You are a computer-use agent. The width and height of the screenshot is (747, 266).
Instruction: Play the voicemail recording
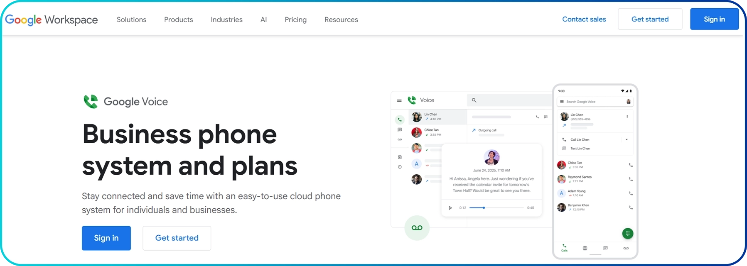450,208
